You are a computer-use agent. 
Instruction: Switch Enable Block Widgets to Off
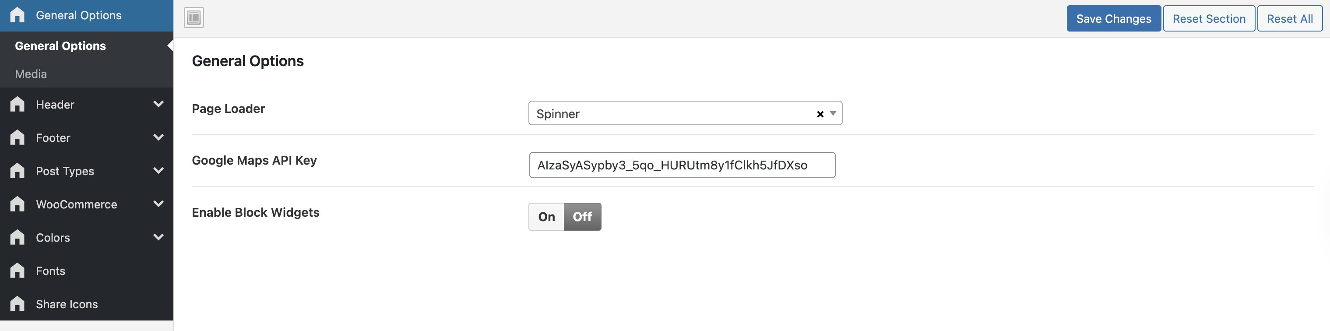coord(582,217)
